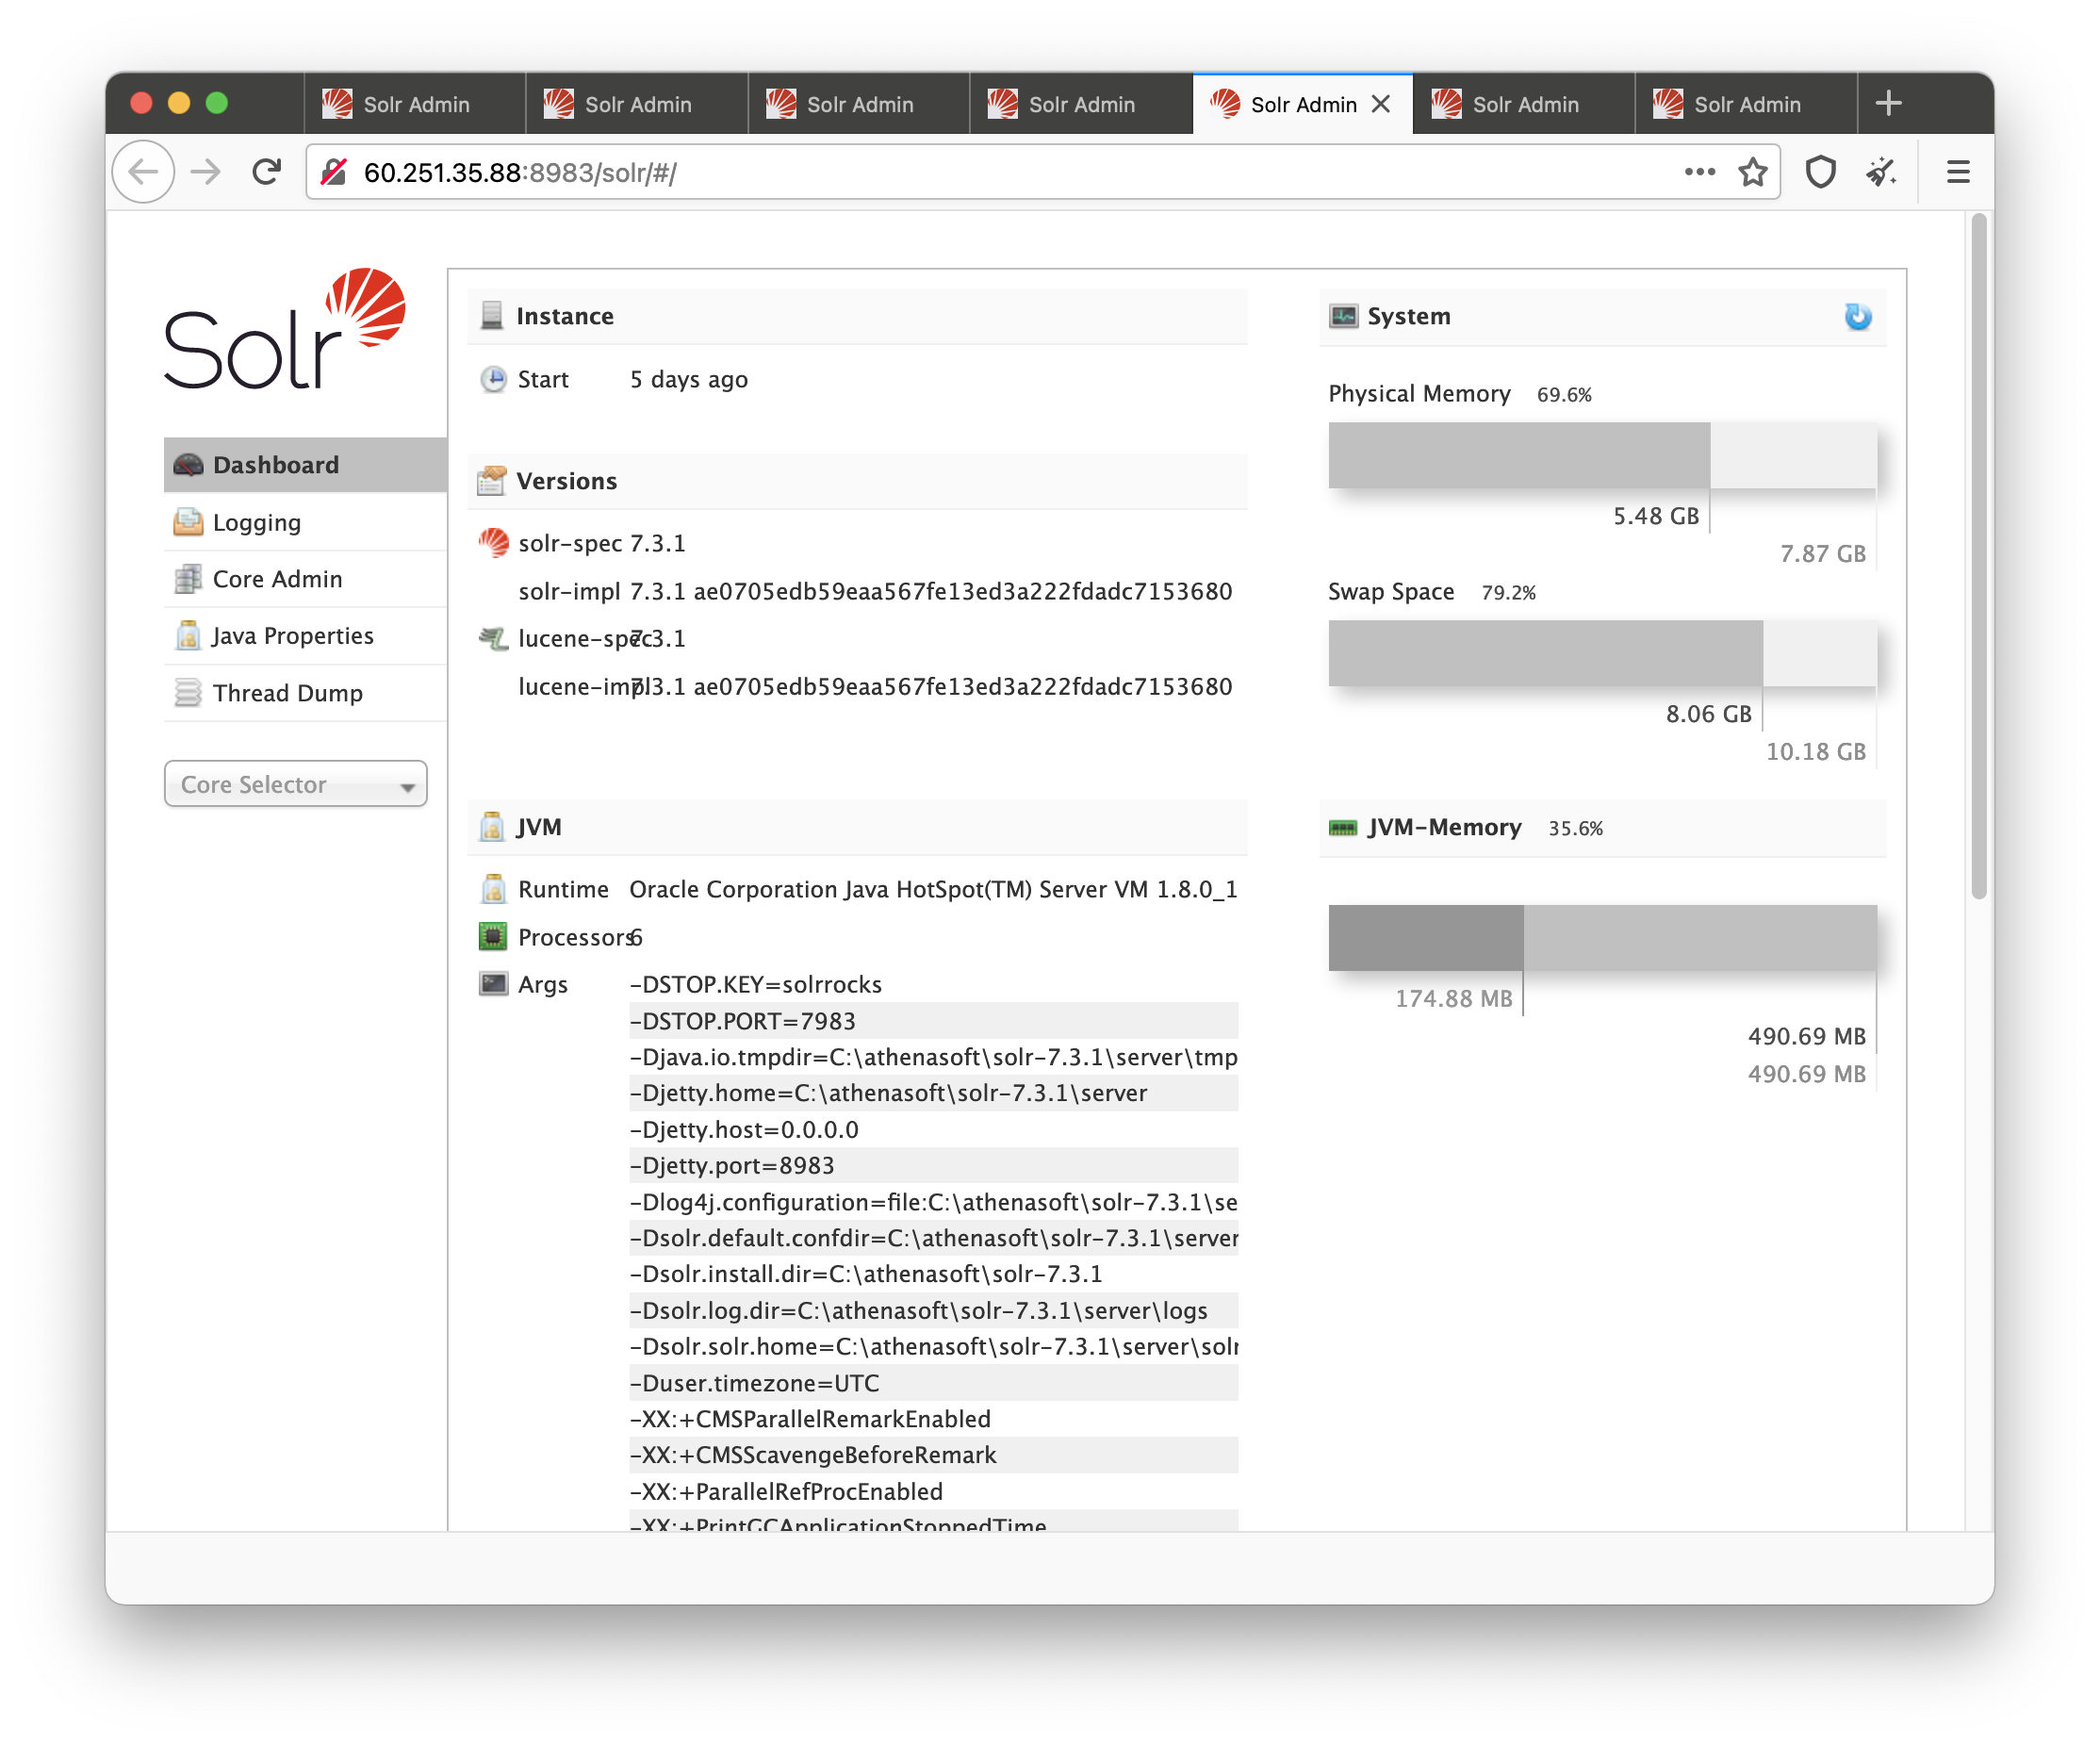Click the System monitor icon
This screenshot has width=2100, height=1744.
coord(1343,317)
